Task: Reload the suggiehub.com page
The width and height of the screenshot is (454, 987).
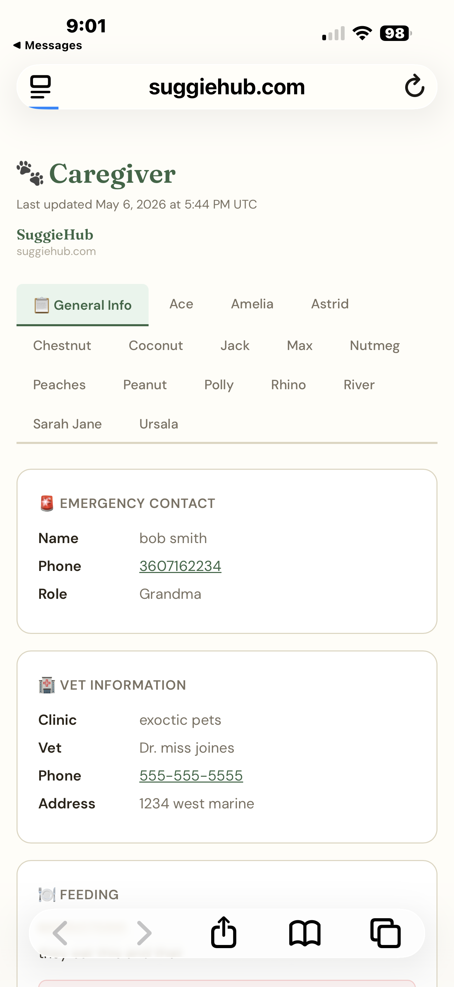Action: tap(414, 86)
